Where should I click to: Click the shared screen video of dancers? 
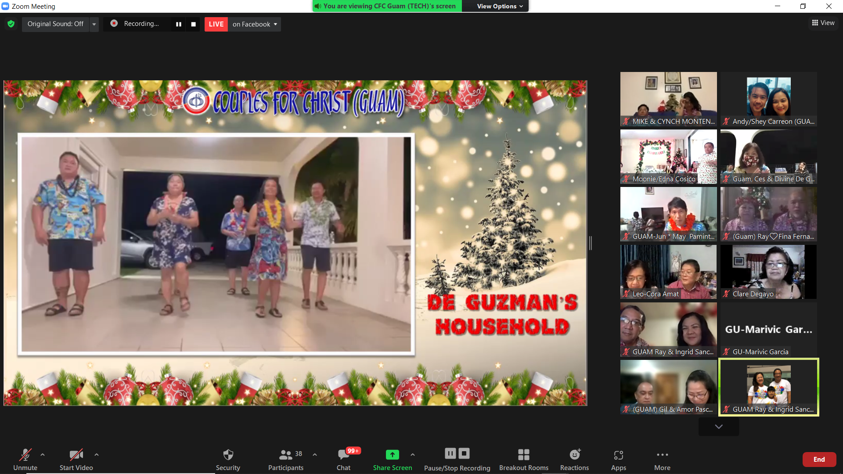(x=216, y=244)
